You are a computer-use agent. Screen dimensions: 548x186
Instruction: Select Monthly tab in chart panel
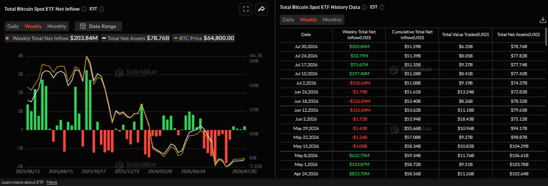(x=57, y=26)
